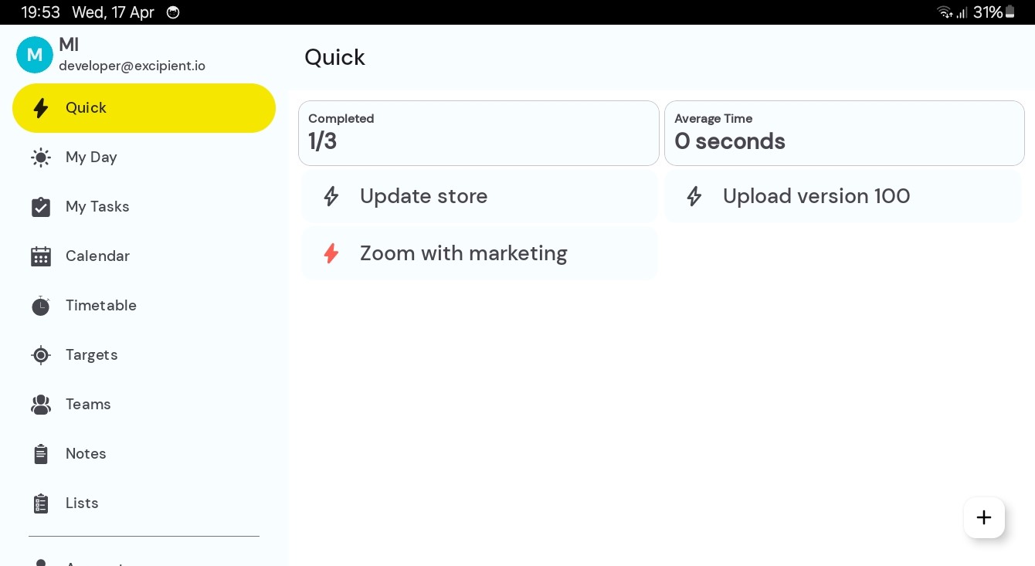1035x566 pixels.
Task: Click the Lists checklist icon
Action: pos(41,503)
